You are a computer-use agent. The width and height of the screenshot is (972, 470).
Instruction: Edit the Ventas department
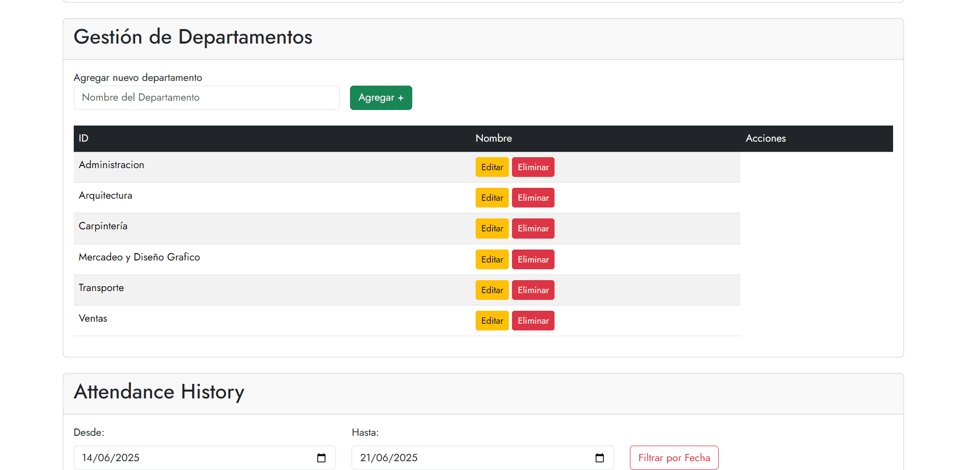[x=492, y=321]
